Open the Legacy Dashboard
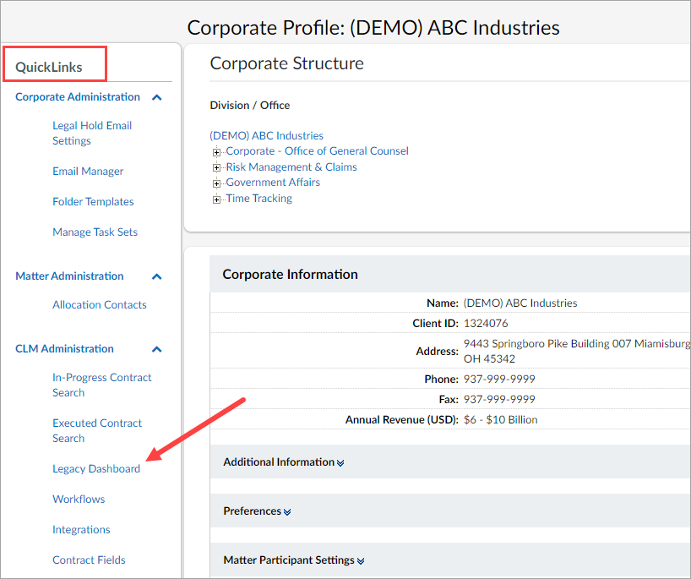This screenshot has height=579, width=691. [x=96, y=468]
